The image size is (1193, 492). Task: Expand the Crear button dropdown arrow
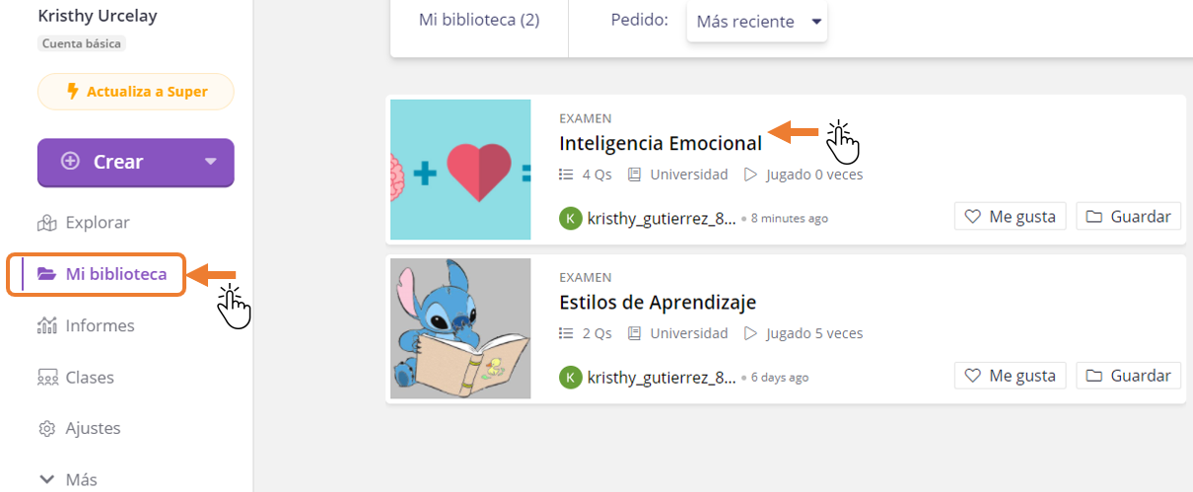(209, 162)
